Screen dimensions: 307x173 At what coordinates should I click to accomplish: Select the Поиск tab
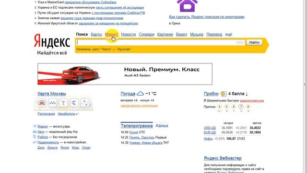coord(82,34)
